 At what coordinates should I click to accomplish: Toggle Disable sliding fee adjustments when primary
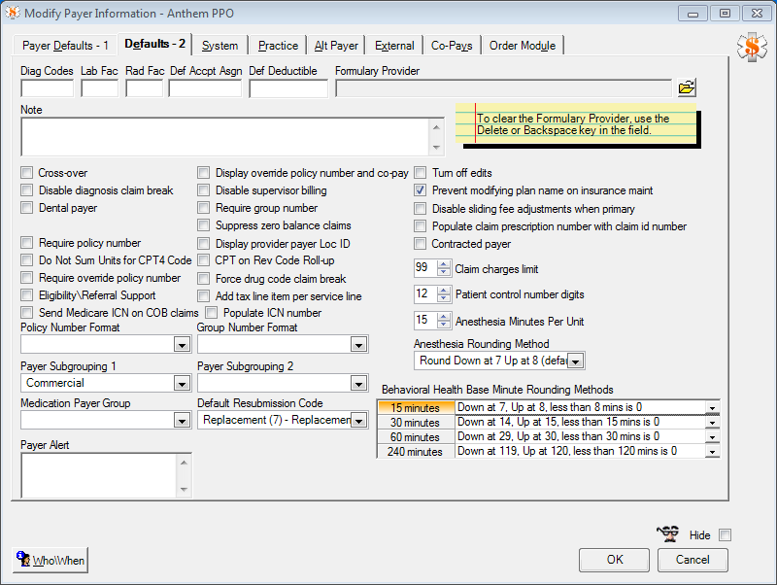coord(420,209)
